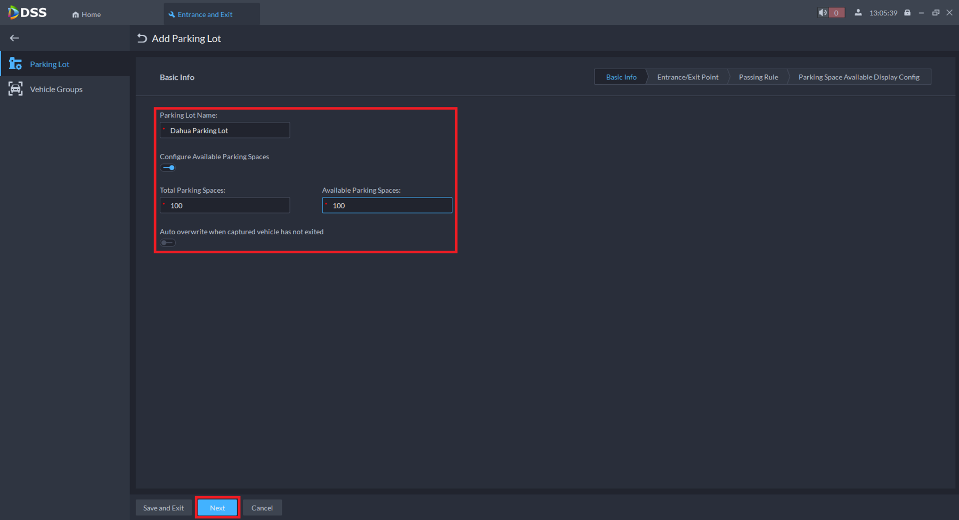This screenshot has width=959, height=520.
Task: Click the Next button
Action: tap(217, 508)
